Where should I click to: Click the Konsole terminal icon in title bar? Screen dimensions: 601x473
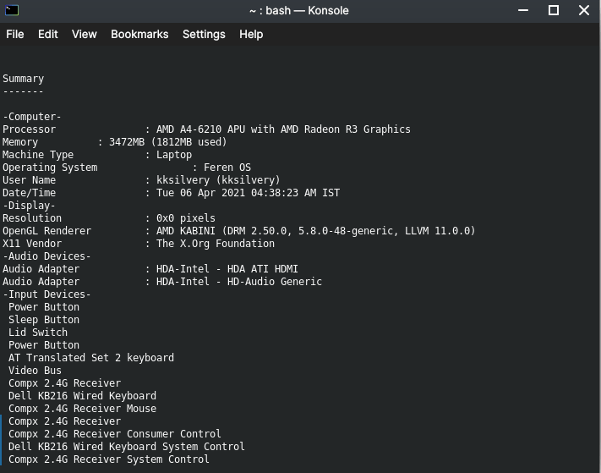click(12, 10)
